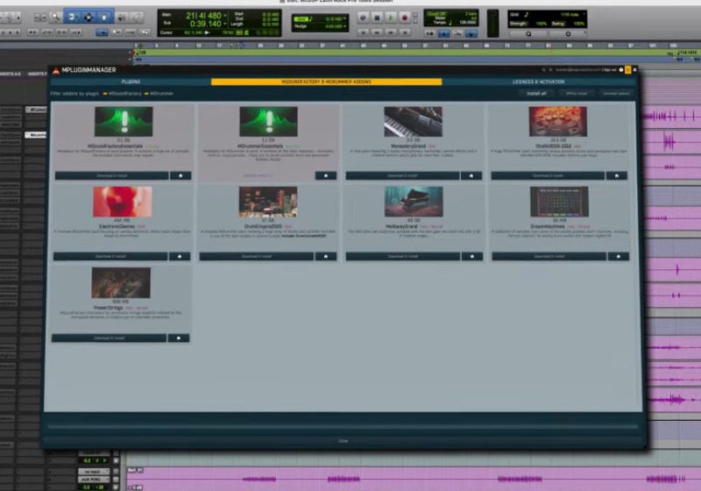Open home page for ElectronicGenres addon
The width and height of the screenshot is (701, 491).
point(180,256)
